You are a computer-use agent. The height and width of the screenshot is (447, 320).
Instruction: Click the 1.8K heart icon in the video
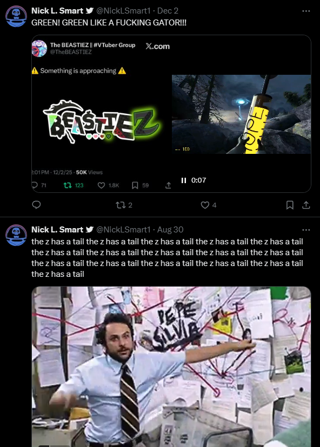[x=101, y=185]
